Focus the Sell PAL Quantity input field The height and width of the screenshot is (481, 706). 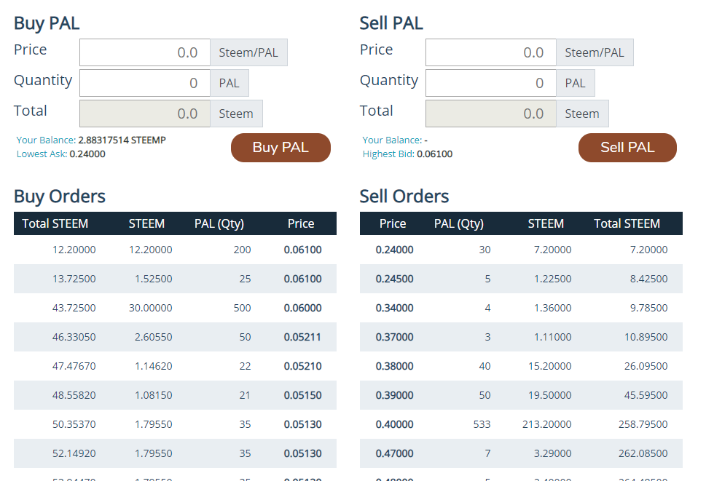click(x=491, y=83)
